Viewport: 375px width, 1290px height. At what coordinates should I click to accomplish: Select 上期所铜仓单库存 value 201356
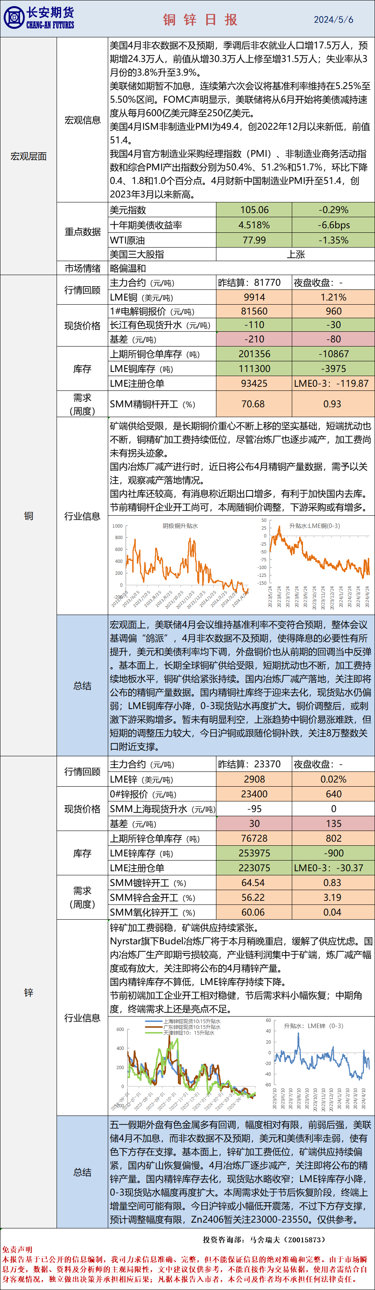click(254, 354)
